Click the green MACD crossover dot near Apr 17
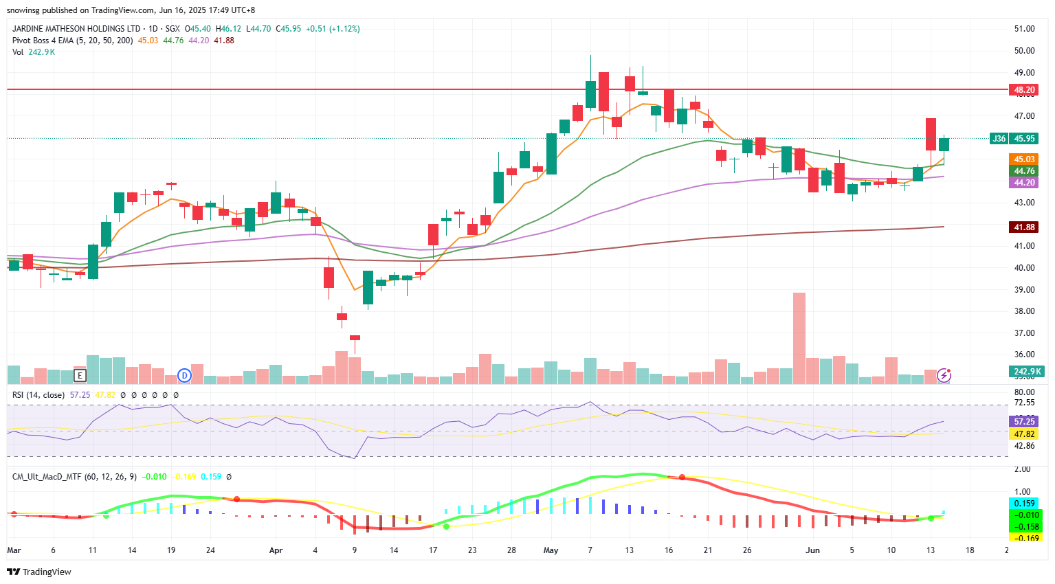1055x584 pixels. 447,526
